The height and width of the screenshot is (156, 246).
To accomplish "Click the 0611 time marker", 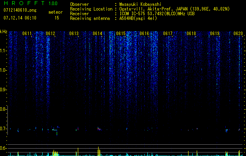I will [x=27, y=34].
